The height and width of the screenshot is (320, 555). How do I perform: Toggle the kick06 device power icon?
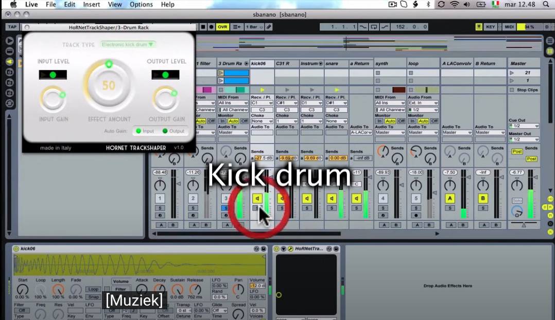(16, 249)
